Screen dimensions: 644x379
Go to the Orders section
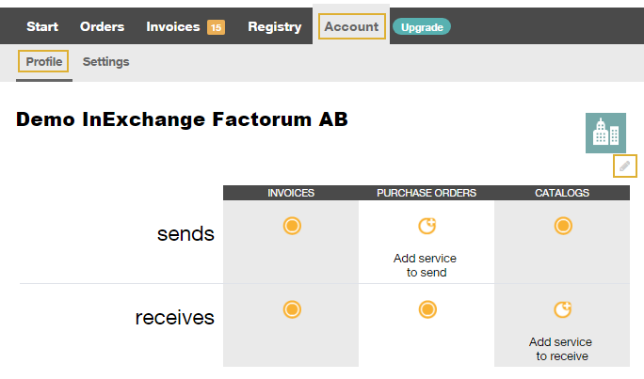(103, 26)
